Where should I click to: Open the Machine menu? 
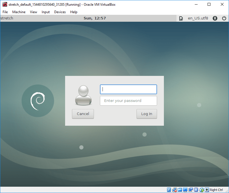[19, 12]
